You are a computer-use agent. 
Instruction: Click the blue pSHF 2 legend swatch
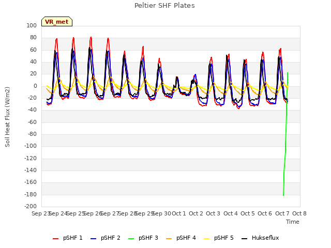[93, 239]
